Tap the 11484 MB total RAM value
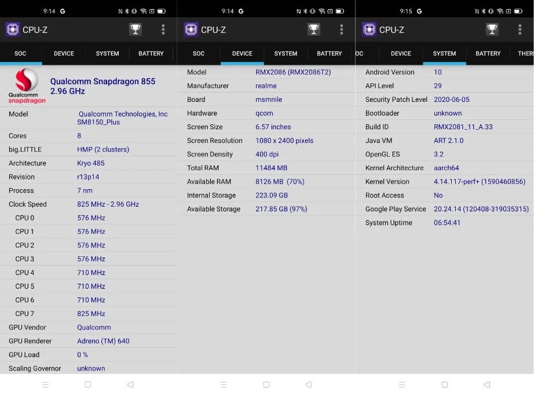 point(272,168)
